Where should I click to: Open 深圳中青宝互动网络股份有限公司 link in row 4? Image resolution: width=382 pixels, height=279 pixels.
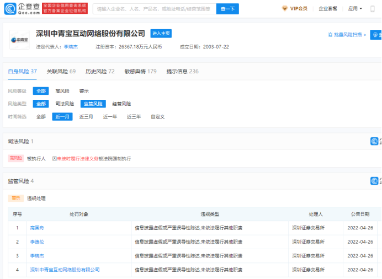pos(65,270)
